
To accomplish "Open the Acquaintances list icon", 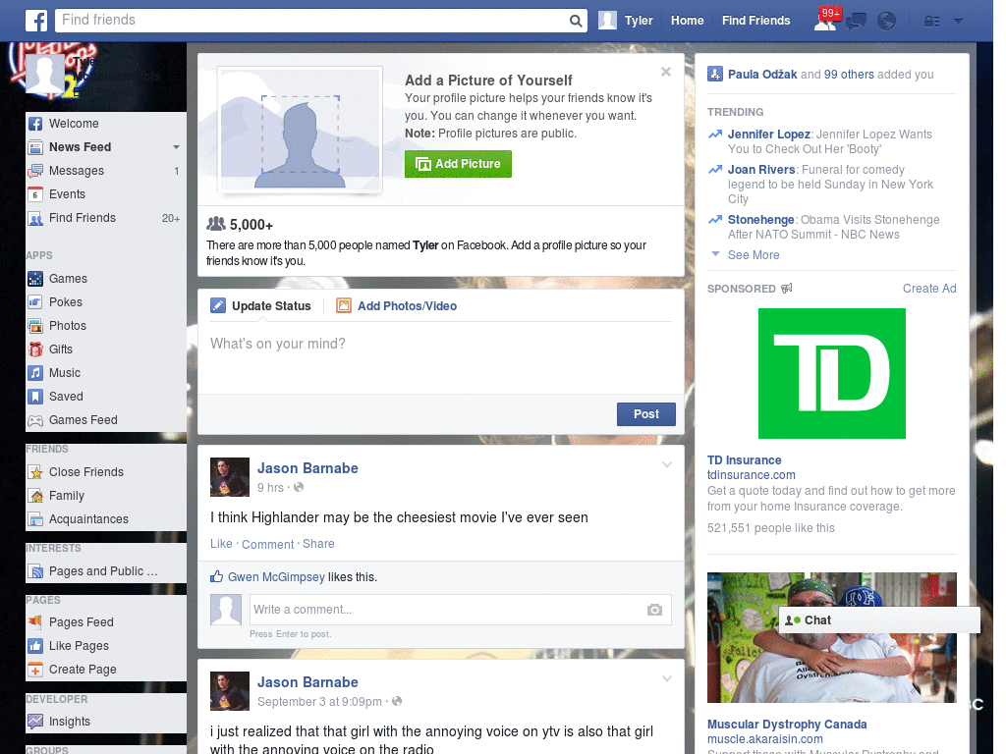I will [35, 519].
